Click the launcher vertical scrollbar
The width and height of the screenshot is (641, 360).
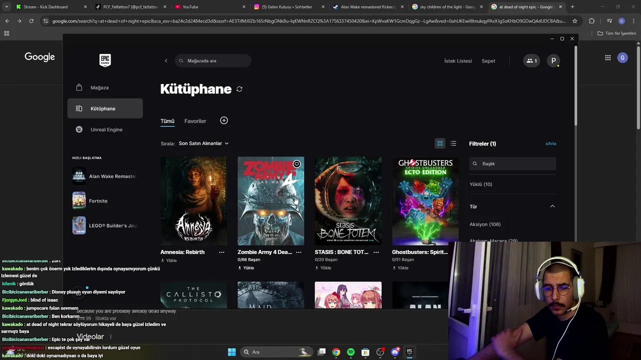pyautogui.click(x=576, y=85)
